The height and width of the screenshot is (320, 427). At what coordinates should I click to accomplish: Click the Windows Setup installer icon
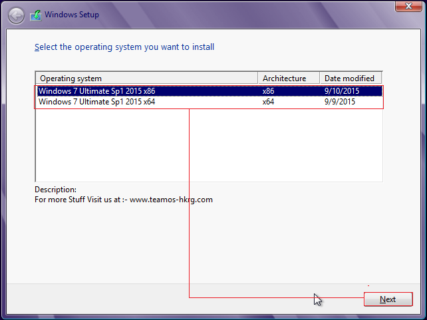(36, 15)
